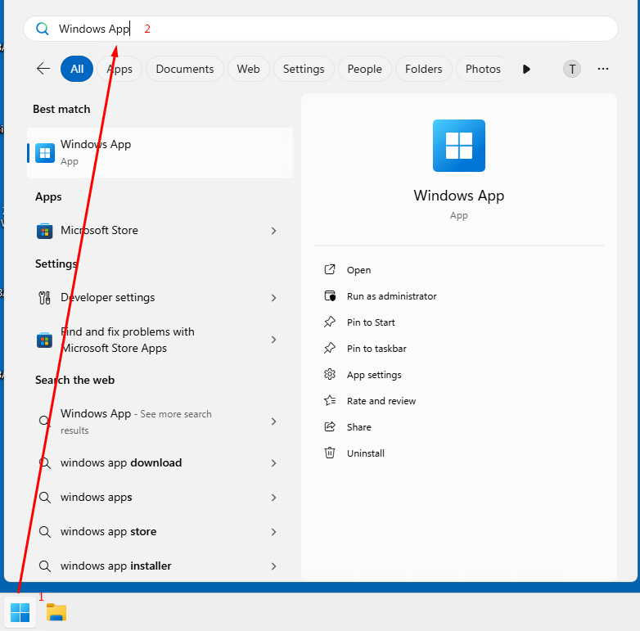The image size is (640, 631).
Task: Switch to the Folders filter tab
Action: coord(424,69)
